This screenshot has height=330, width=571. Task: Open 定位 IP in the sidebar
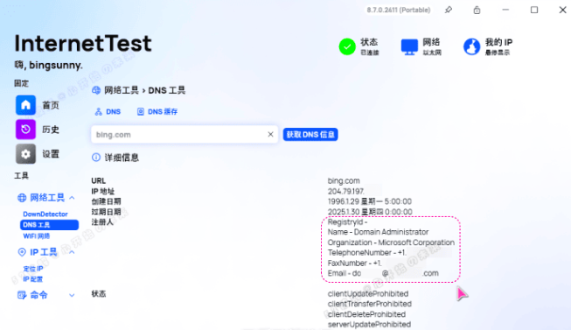(x=32, y=269)
